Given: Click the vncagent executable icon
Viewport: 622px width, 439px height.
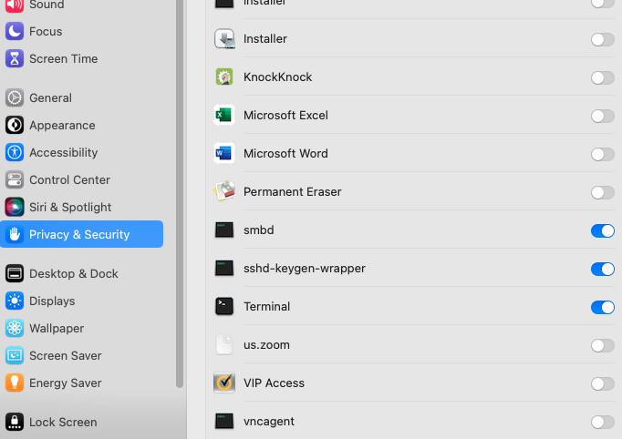Looking at the screenshot, I should (224, 421).
